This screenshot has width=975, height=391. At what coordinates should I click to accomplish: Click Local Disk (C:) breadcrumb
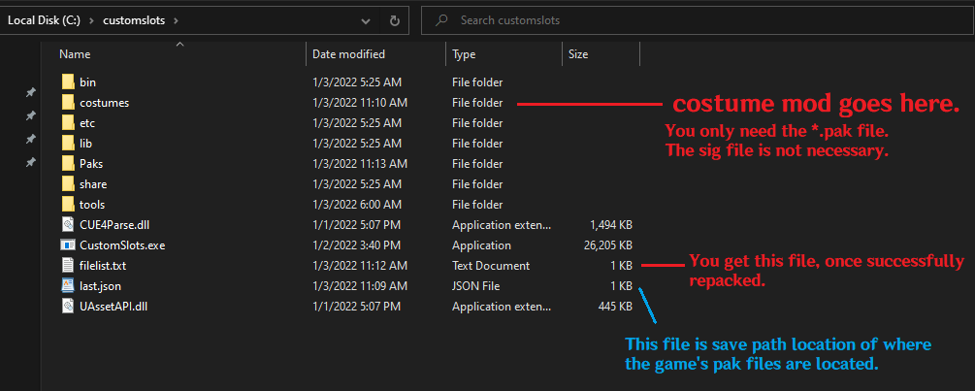tap(43, 20)
